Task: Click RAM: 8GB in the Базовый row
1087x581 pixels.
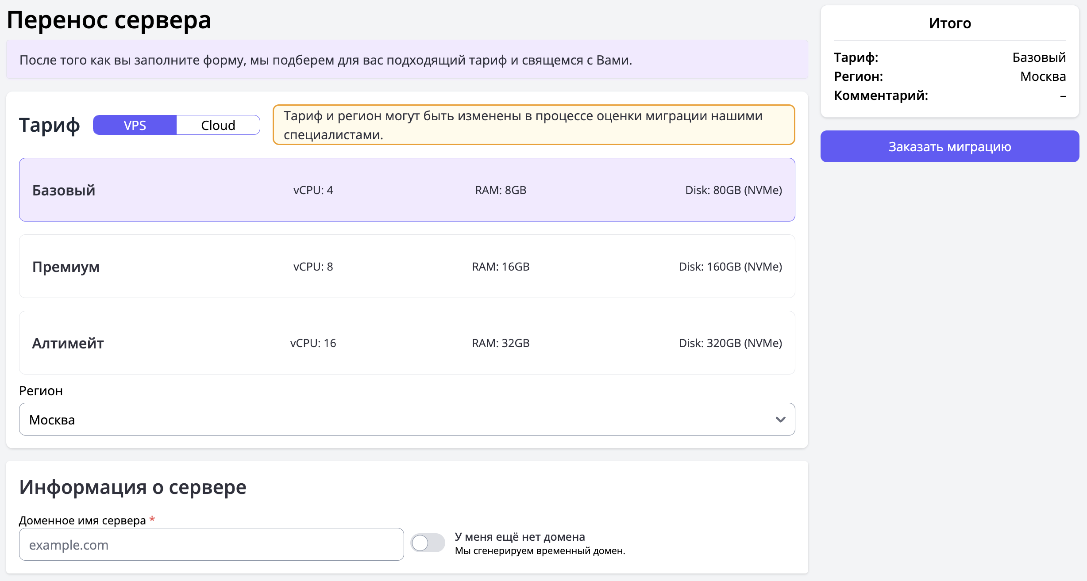Action: pos(501,190)
